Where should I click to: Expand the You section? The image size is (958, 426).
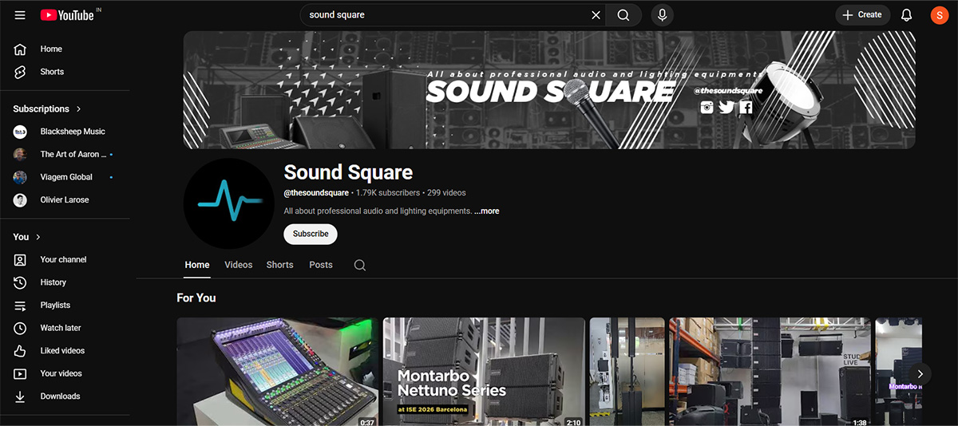[x=27, y=237]
